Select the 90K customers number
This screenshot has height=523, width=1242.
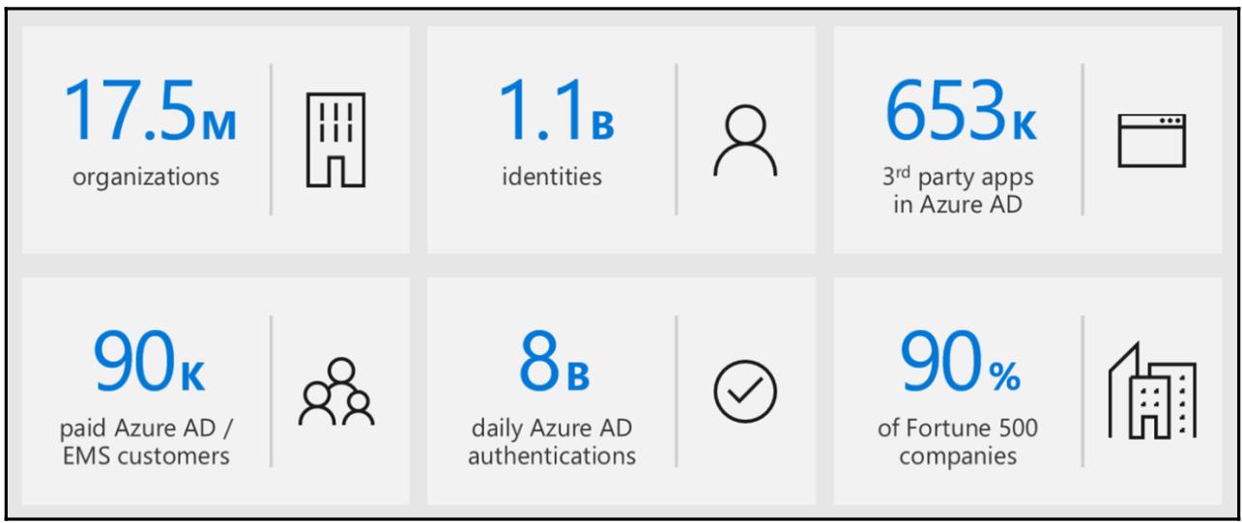click(x=150, y=367)
